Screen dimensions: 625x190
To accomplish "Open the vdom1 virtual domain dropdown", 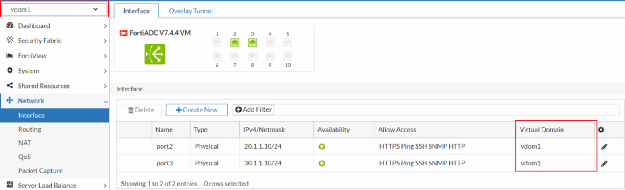I will click(54, 9).
